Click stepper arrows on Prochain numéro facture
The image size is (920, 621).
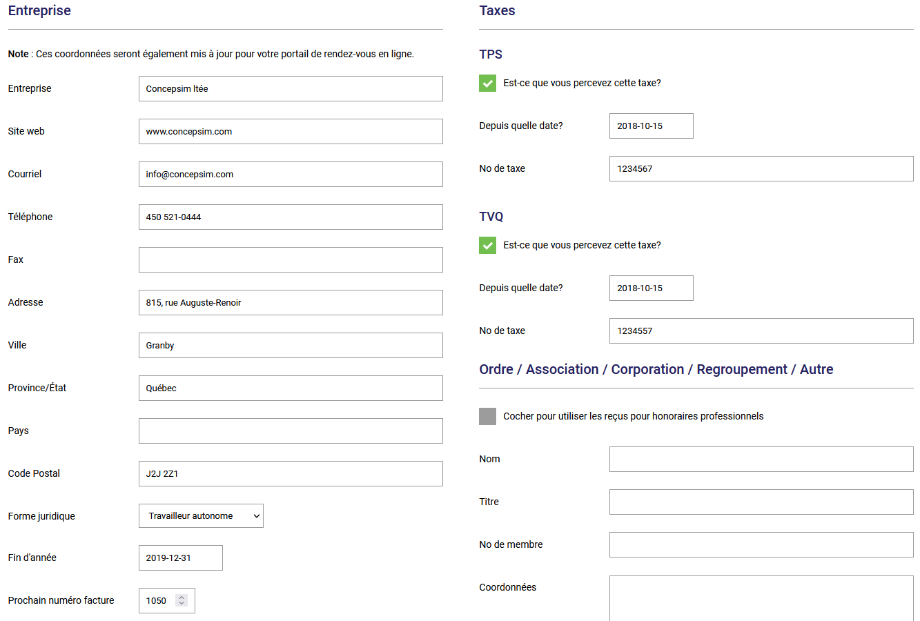182,600
